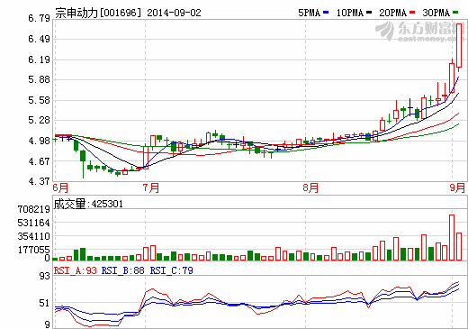Click the 7月 time axis label
Screen dimensions: 468x329
(x=151, y=187)
